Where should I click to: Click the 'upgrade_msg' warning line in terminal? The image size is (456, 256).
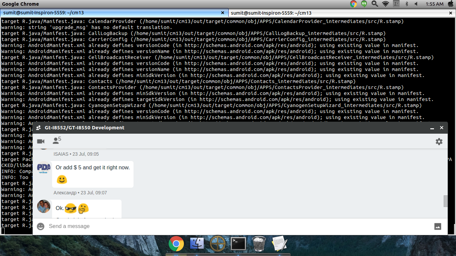[87, 27]
